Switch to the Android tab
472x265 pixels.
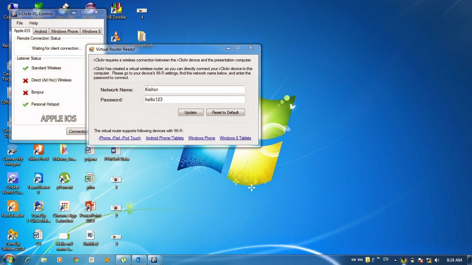click(x=41, y=31)
